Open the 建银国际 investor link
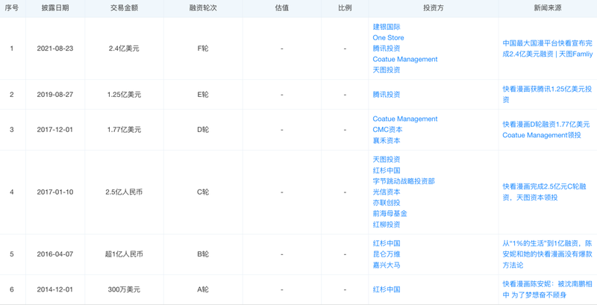The height and width of the screenshot is (305, 597). 387,27
